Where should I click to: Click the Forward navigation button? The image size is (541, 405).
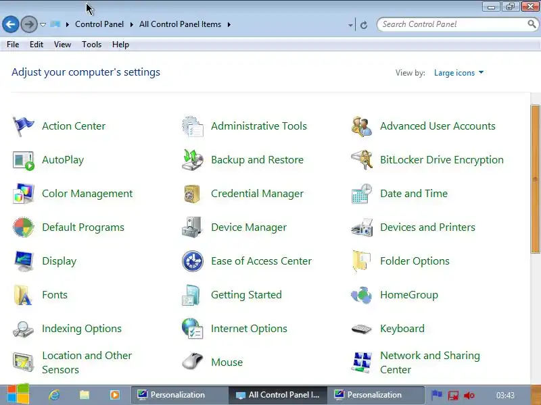29,24
